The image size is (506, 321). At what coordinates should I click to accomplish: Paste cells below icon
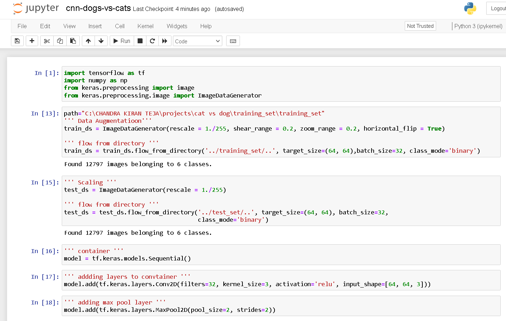pyautogui.click(x=73, y=41)
